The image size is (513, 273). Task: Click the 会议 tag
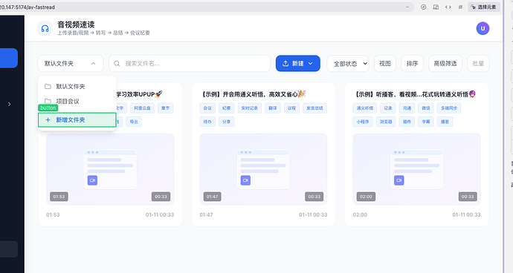click(207, 108)
